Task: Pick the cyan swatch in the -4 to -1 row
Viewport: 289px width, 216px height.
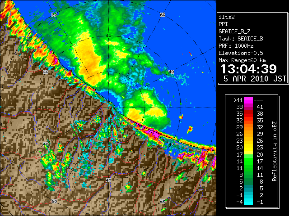Action: [x=248, y=202]
